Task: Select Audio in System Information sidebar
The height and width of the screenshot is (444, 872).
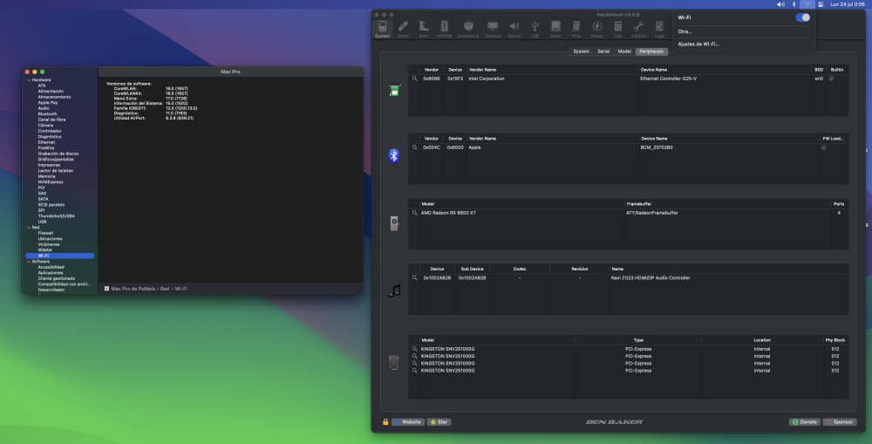Action: tap(44, 108)
